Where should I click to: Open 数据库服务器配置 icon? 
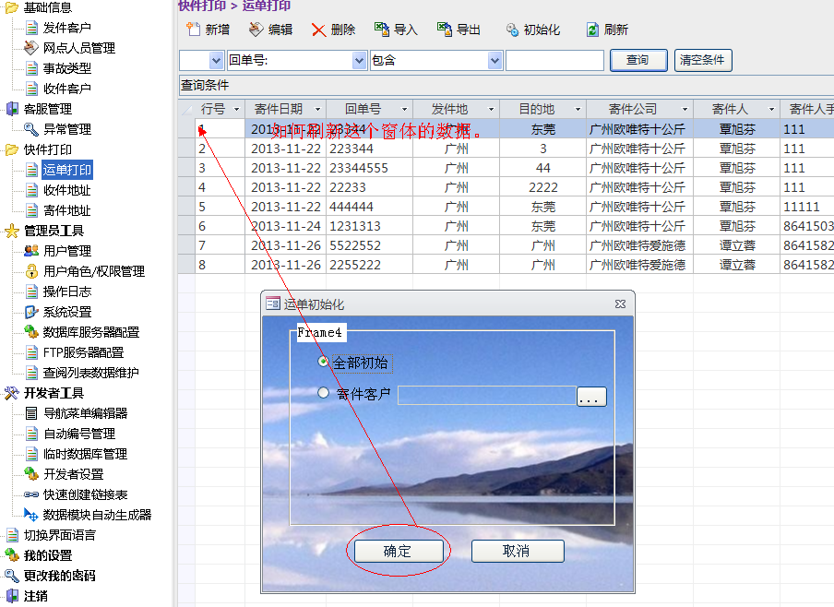tap(31, 332)
